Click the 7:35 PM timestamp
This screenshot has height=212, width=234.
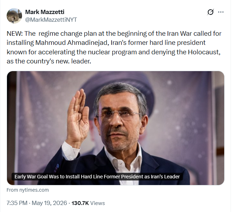17,203
